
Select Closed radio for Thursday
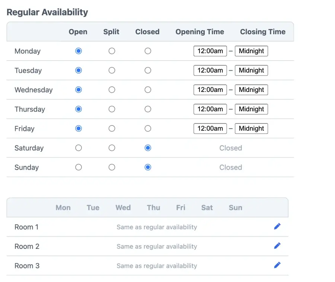click(148, 109)
